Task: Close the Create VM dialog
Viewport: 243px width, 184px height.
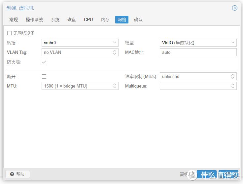Action: click(234, 8)
